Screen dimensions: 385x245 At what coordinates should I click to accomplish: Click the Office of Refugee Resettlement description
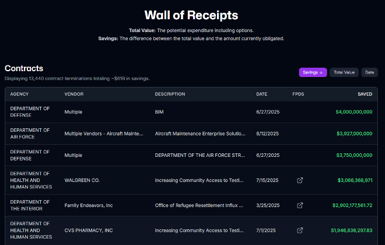[x=200, y=205]
